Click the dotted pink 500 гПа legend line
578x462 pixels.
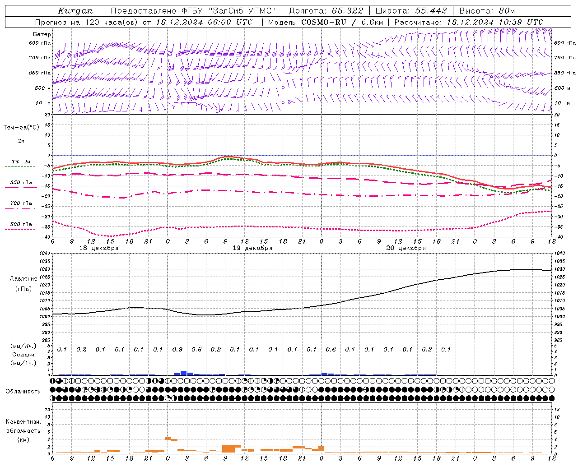click(20, 229)
